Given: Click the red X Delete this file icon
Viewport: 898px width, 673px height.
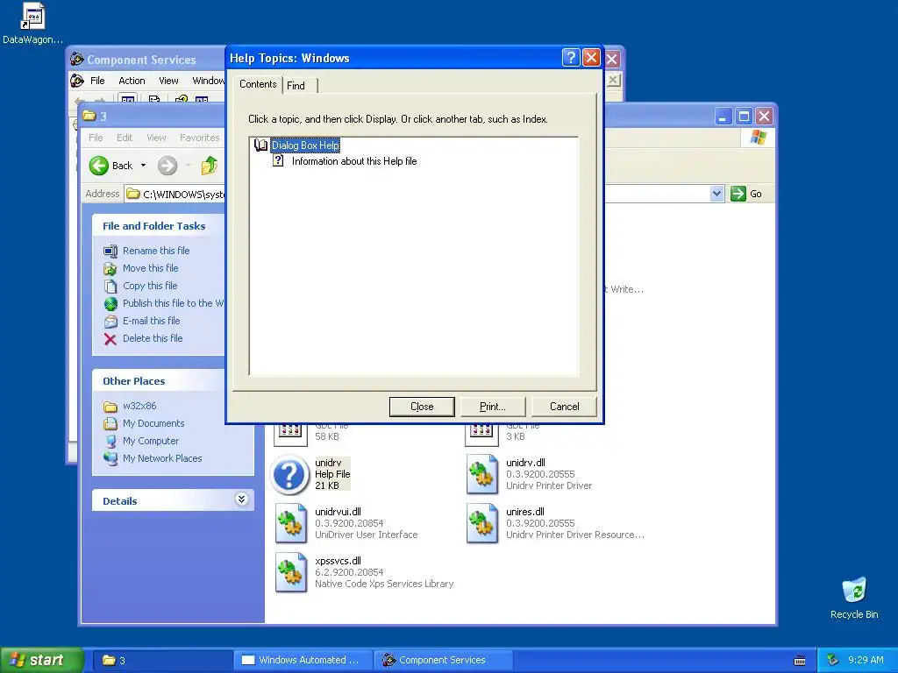Looking at the screenshot, I should [110, 339].
